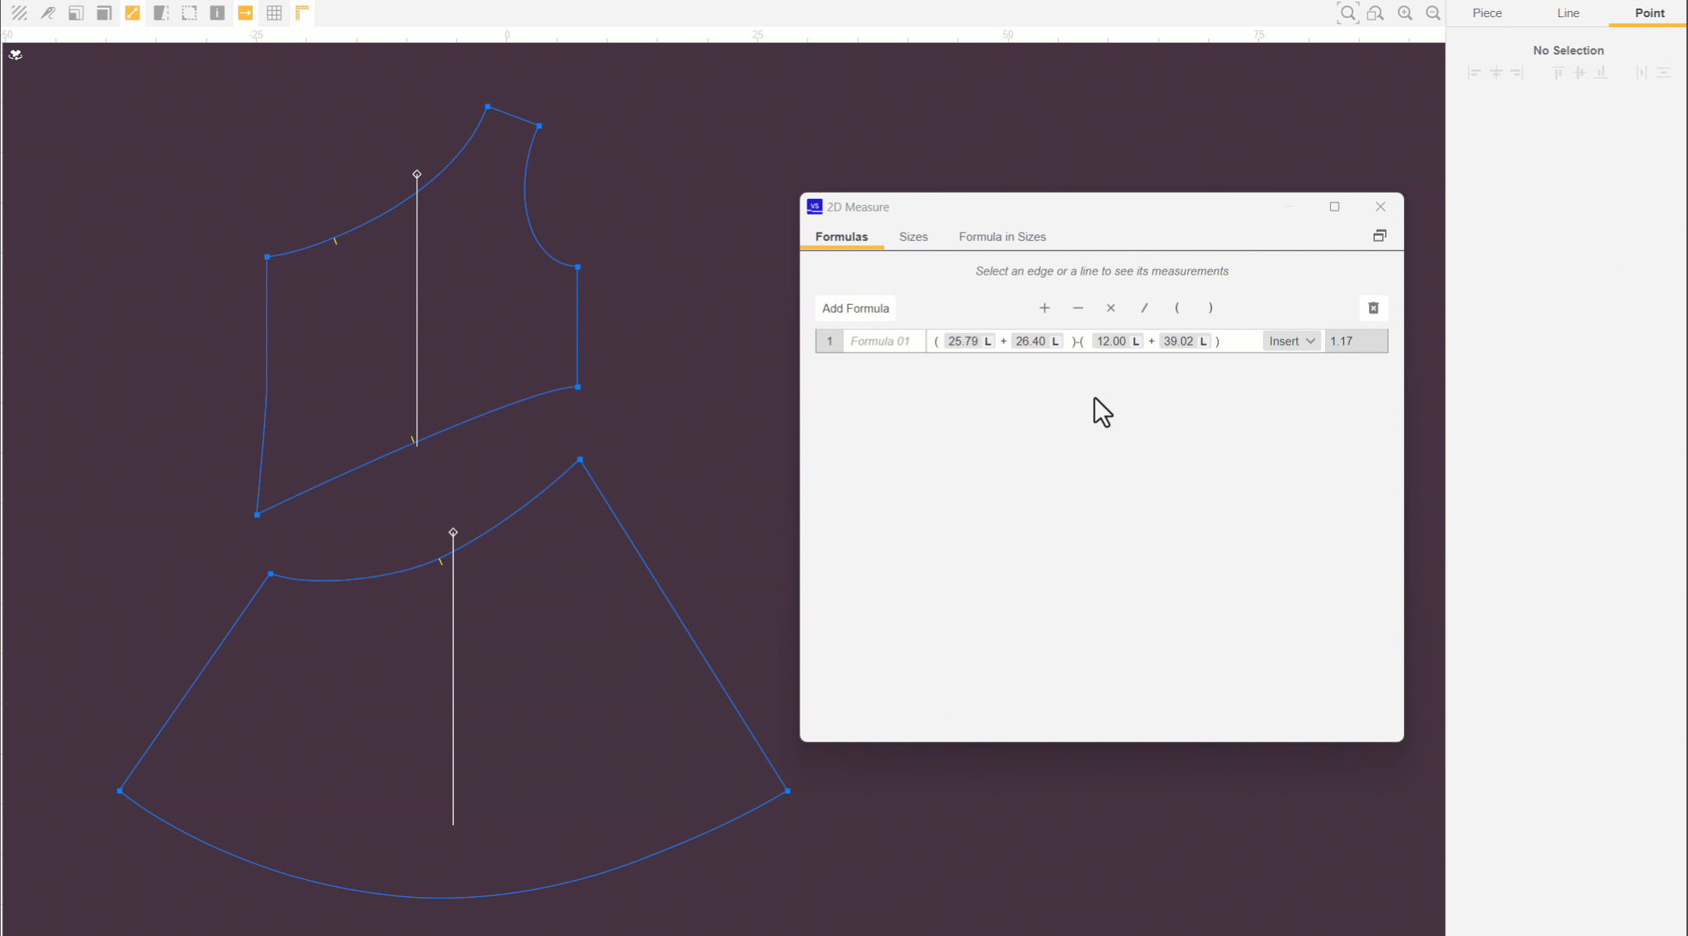Viewport: 1688px width, 936px height.
Task: Toggle the stitch needle display icon
Action: pos(48,13)
